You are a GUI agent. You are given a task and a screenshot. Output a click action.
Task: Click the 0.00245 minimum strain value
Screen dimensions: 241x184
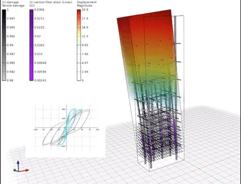40,80
